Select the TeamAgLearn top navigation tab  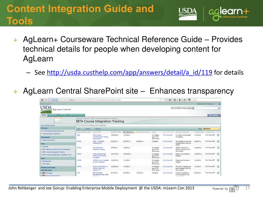[53, 115]
